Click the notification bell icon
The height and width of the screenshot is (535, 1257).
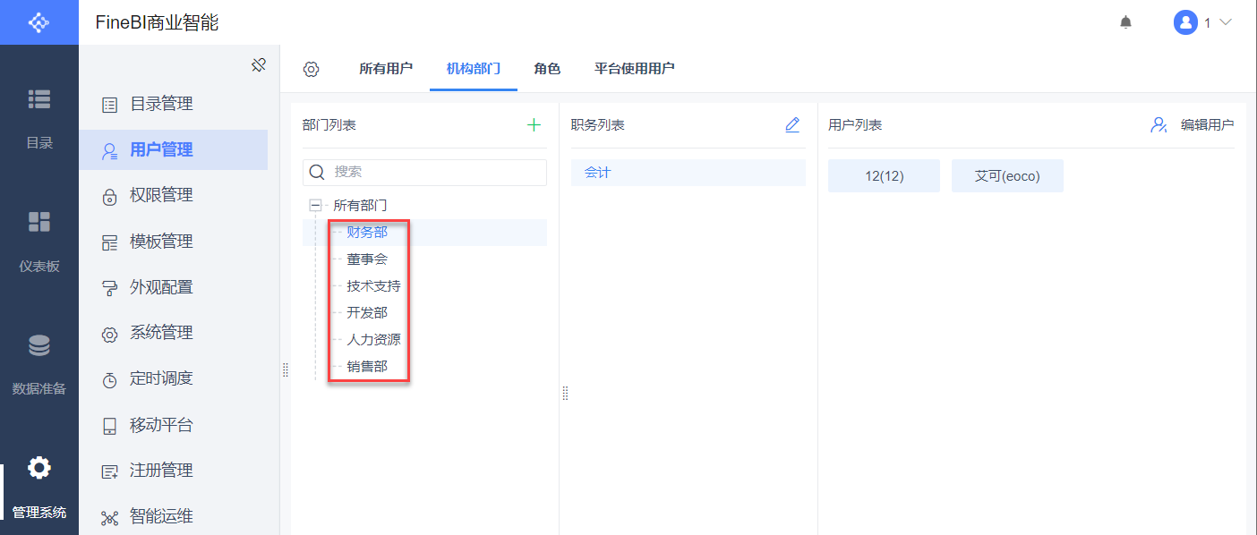click(x=1125, y=22)
